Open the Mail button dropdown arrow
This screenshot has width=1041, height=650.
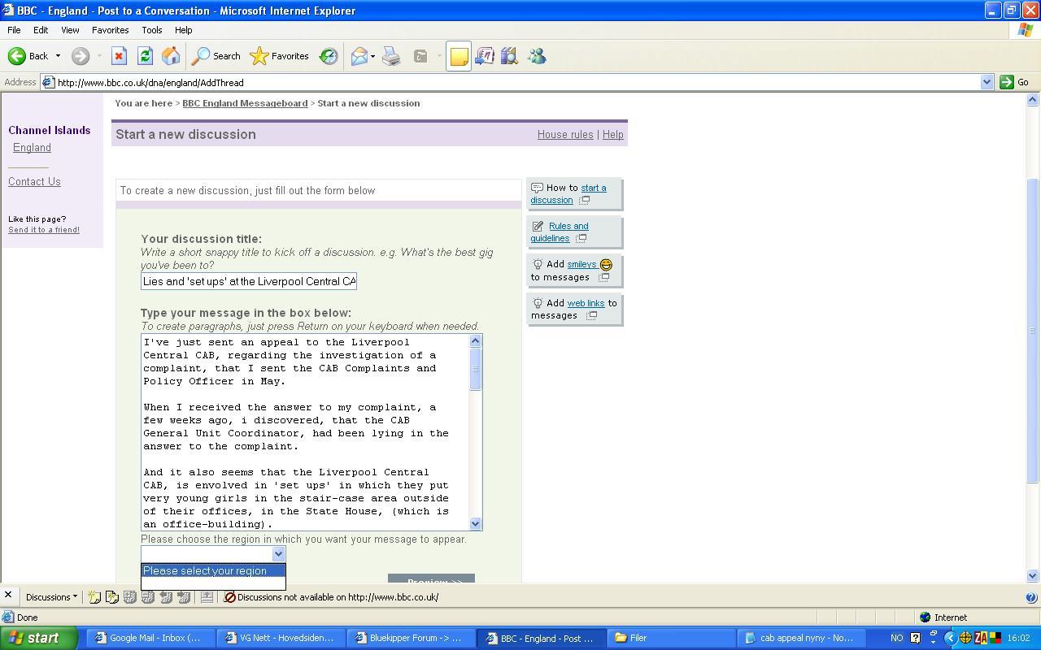pyautogui.click(x=372, y=56)
